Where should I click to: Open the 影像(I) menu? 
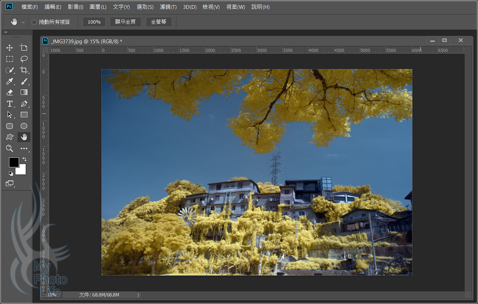(x=75, y=7)
